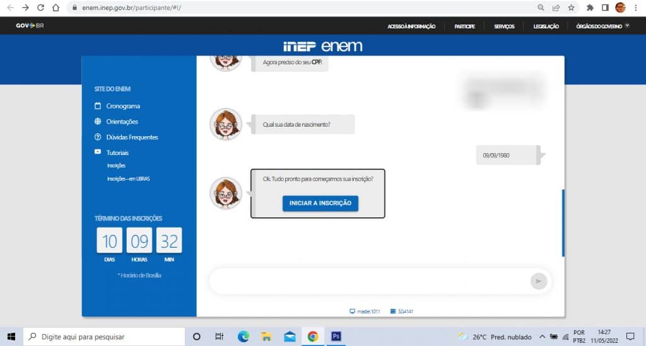
Task: Open Cronograma in the sidebar
Action: pos(123,106)
